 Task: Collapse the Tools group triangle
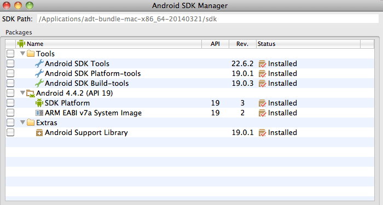tap(23, 53)
